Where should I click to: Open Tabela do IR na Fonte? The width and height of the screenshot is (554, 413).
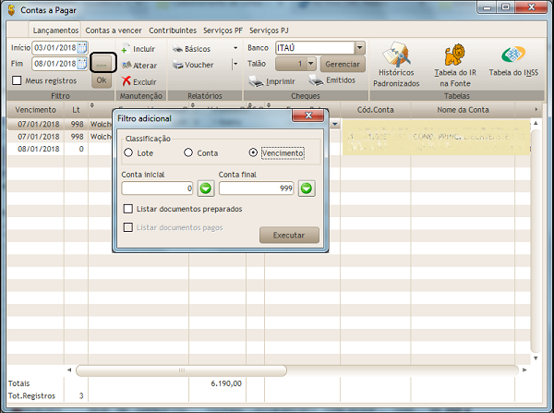pos(455,66)
